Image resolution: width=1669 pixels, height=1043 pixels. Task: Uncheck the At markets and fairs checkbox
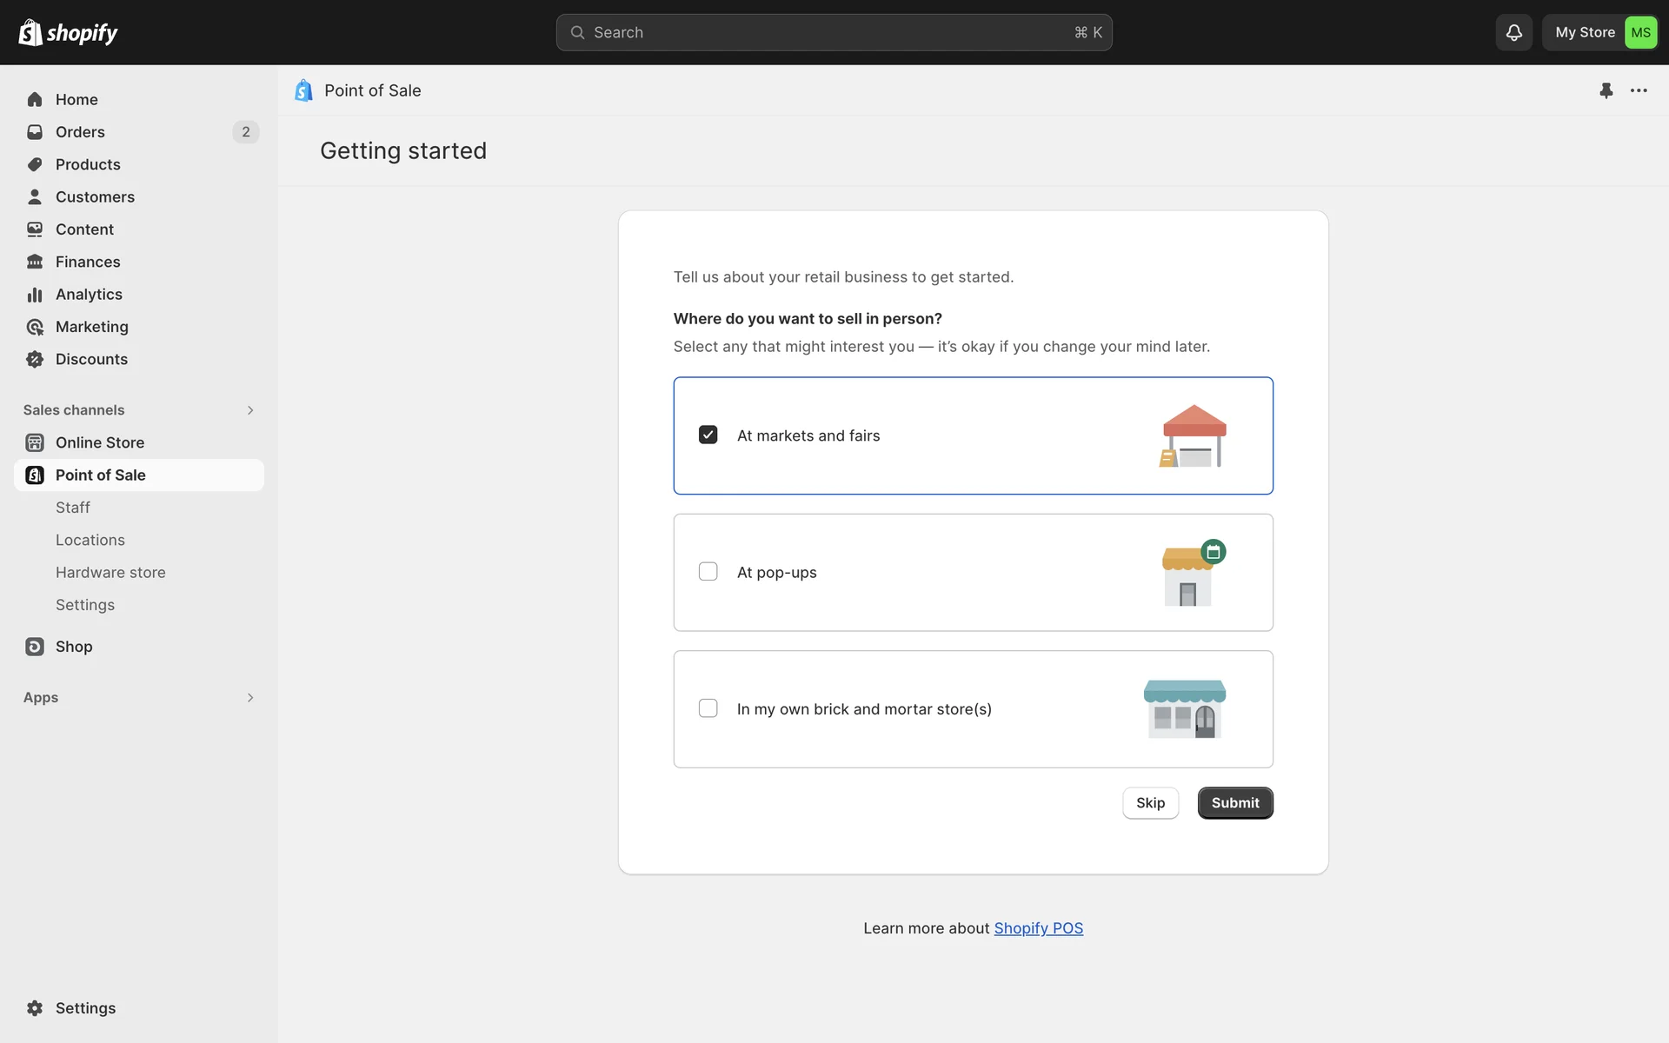tap(708, 435)
